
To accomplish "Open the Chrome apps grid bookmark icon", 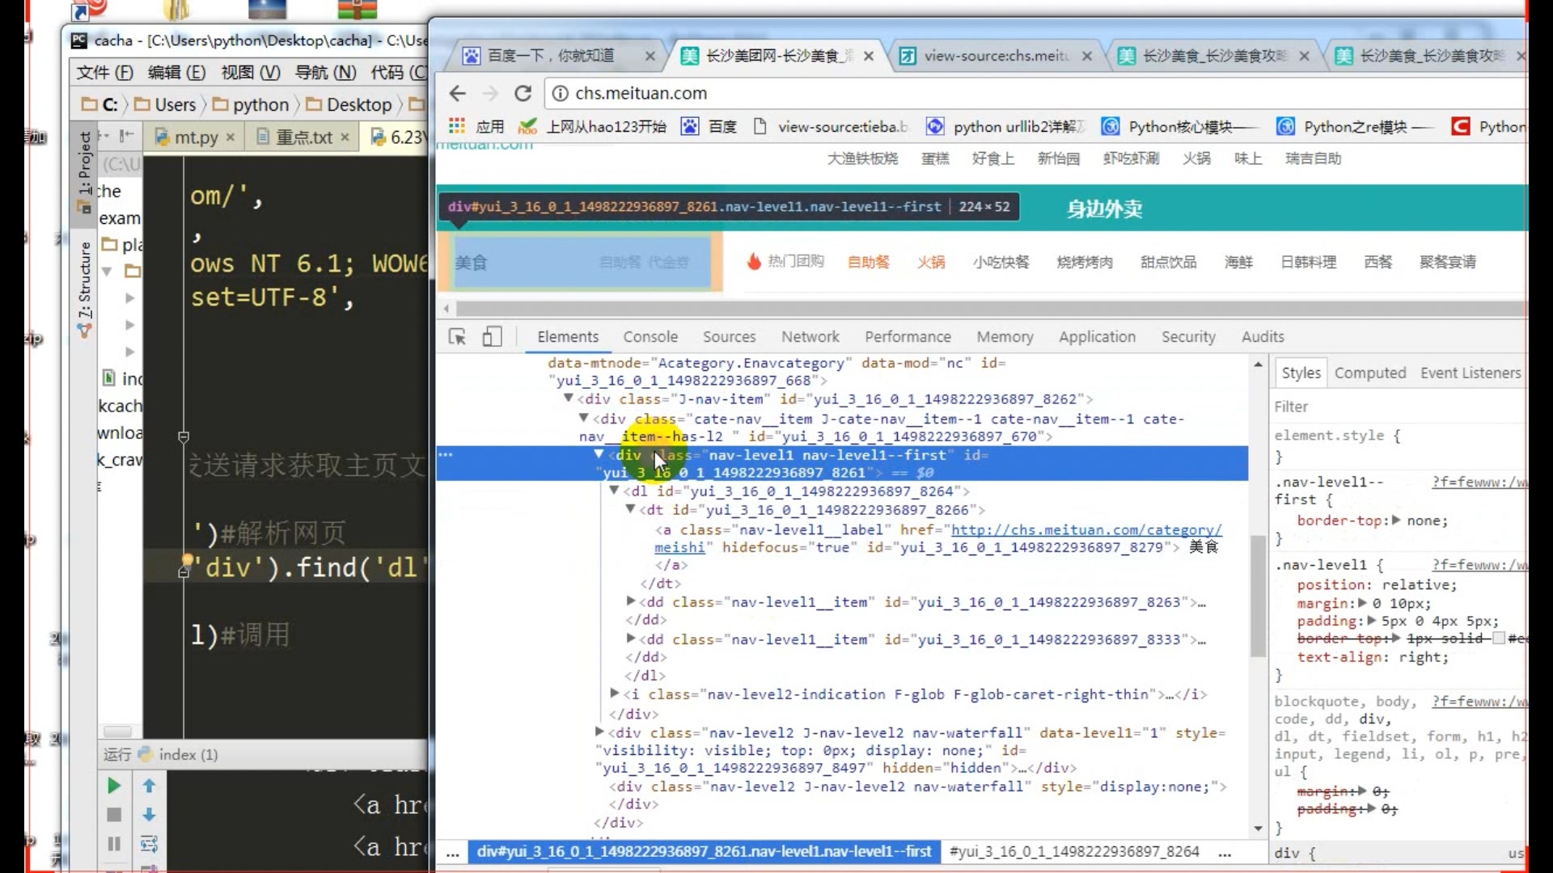I will [x=457, y=127].
